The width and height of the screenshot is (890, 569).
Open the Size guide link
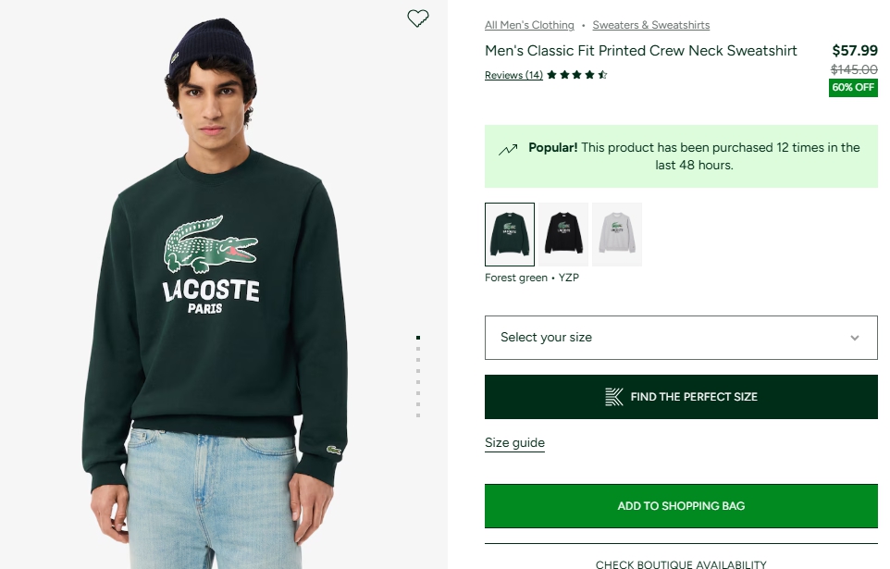514,443
